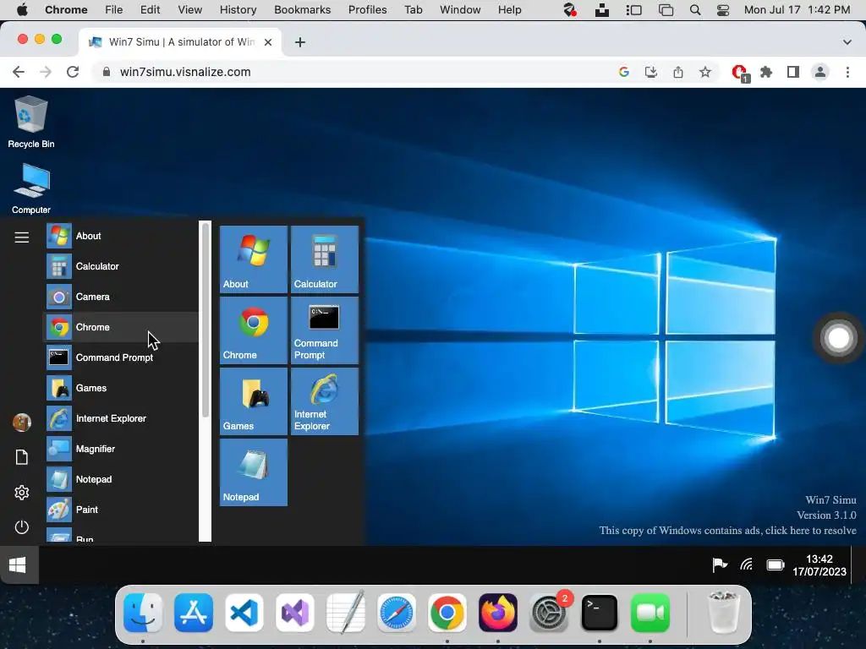Screen dimensions: 866x649
Task: Open the File menu
Action: tap(114, 10)
